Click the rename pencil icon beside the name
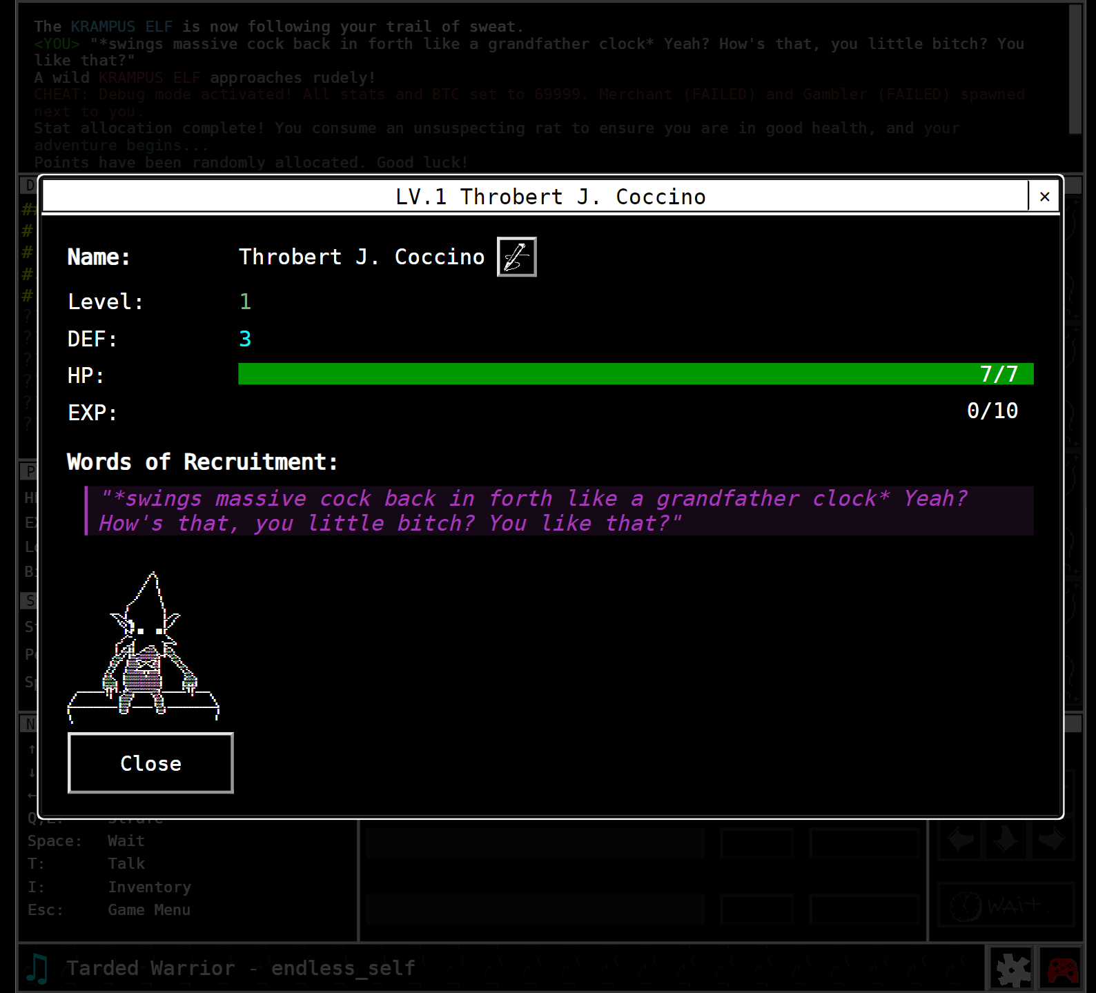 click(x=516, y=257)
